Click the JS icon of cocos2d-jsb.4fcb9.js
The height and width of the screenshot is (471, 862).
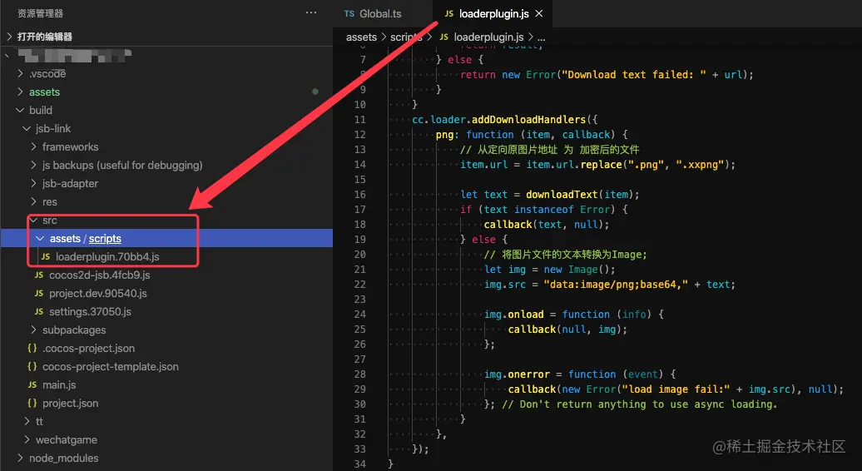coord(39,275)
